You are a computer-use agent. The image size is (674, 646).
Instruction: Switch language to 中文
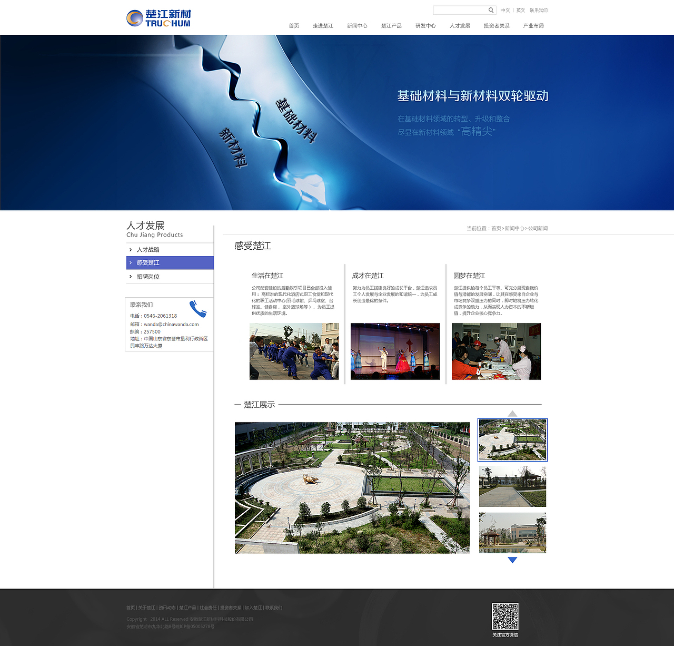point(506,10)
